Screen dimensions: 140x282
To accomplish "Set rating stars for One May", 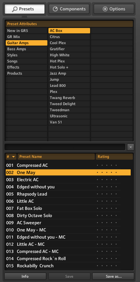I will point(107,173).
